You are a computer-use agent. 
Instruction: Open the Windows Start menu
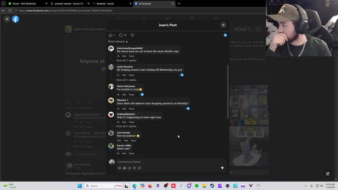pyautogui.click(x=79, y=186)
